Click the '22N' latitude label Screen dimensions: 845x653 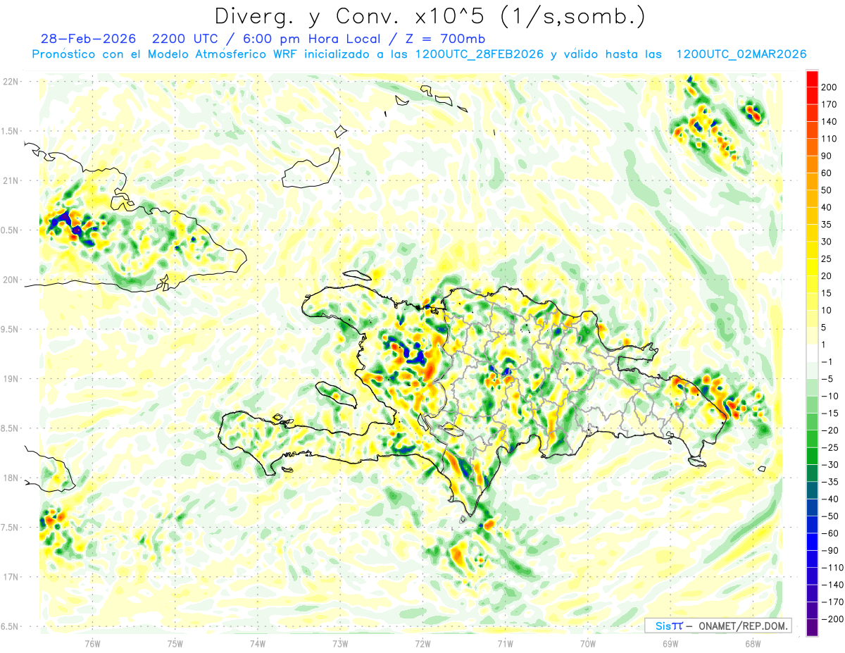11,82
